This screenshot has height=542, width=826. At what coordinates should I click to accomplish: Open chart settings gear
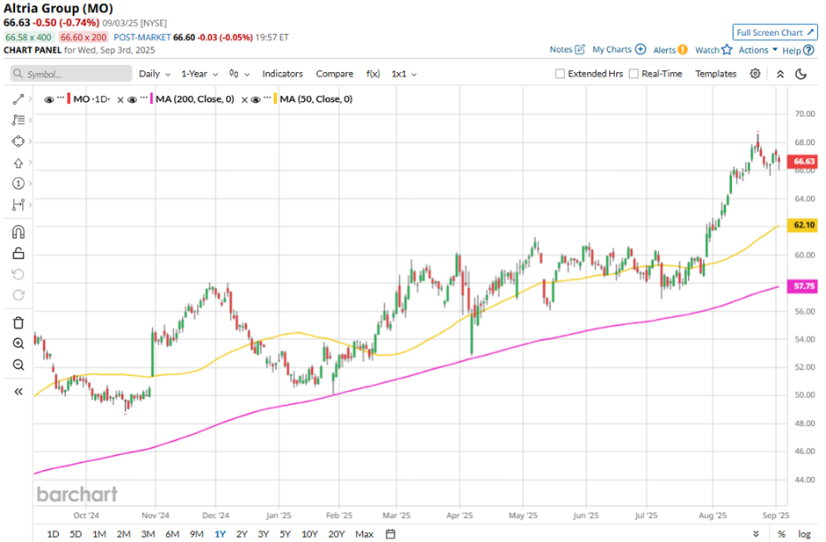(755, 74)
